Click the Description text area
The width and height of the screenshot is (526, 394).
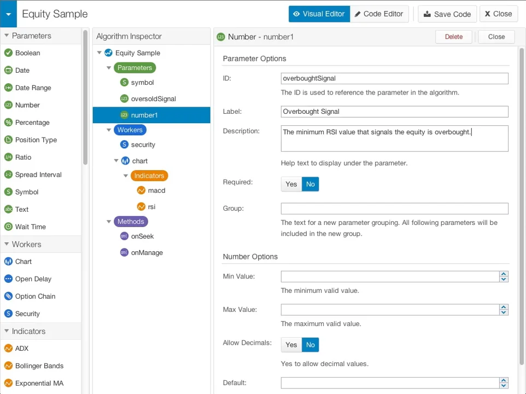click(395, 138)
